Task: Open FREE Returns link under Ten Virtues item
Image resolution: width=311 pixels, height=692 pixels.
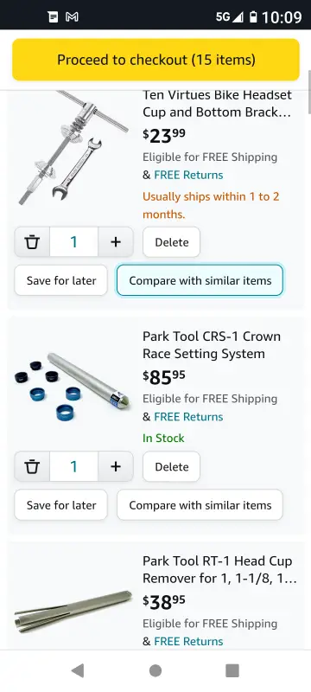Action: click(188, 175)
